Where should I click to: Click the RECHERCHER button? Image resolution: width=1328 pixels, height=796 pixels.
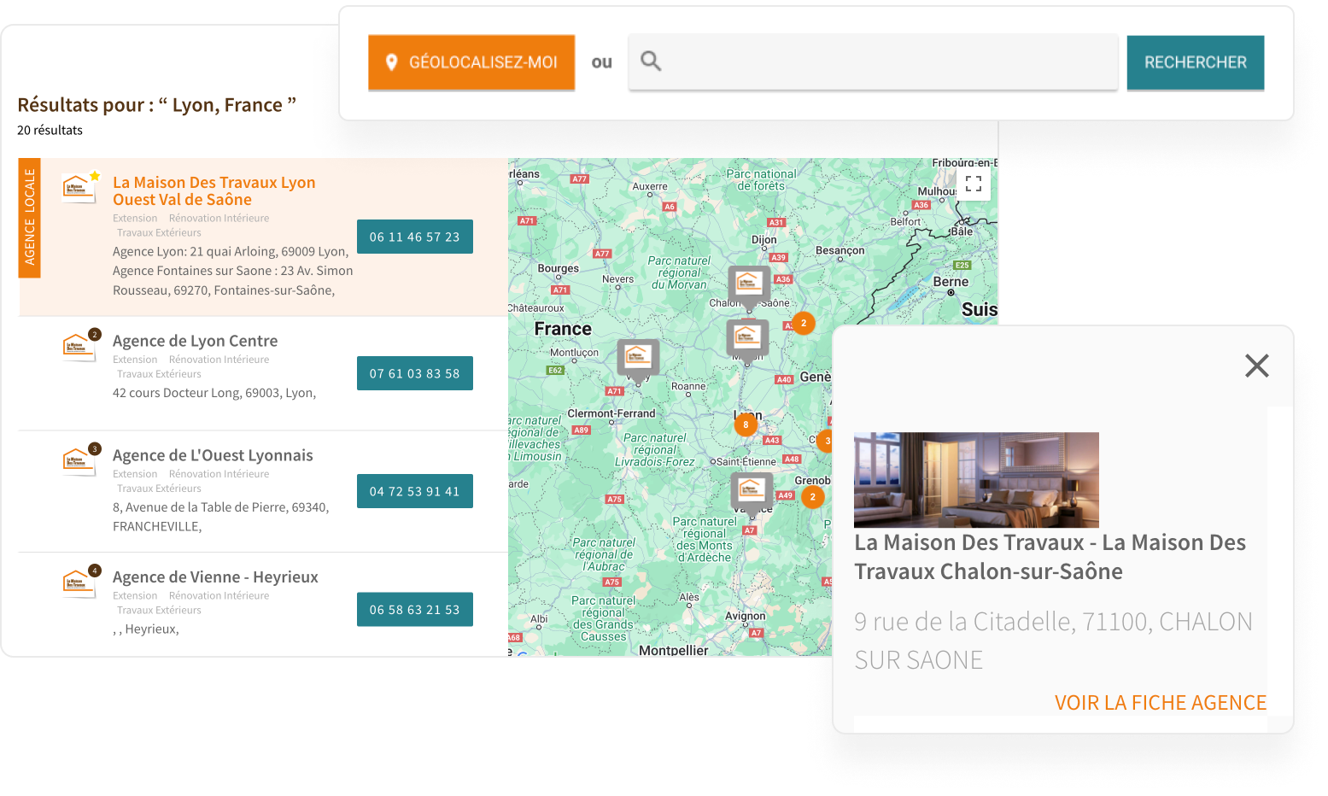point(1196,62)
